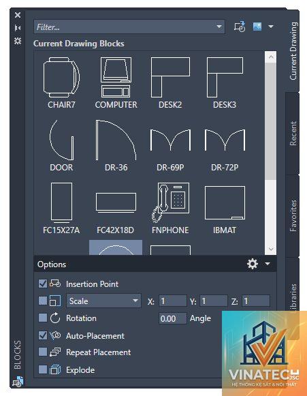Switch to the Recent tab

[x=293, y=134]
